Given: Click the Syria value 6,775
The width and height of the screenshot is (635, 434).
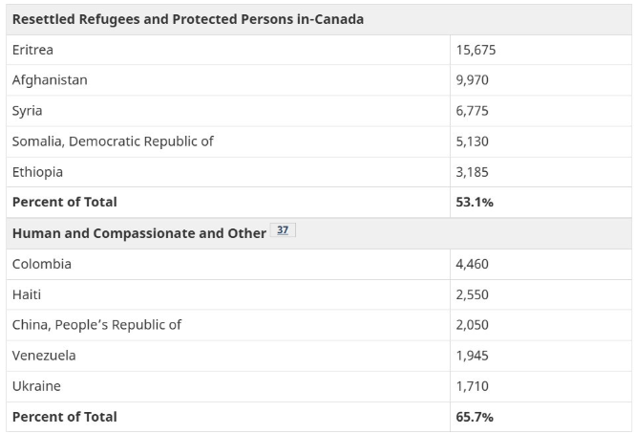Looking at the screenshot, I should click(x=472, y=111).
